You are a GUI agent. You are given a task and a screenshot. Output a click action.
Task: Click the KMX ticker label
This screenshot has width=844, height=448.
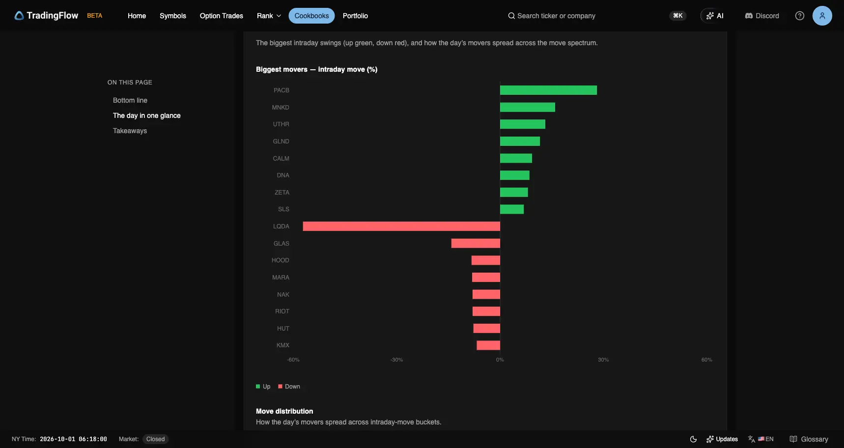[283, 345]
